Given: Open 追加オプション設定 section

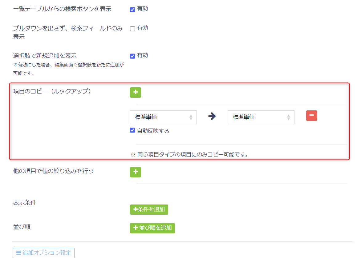Looking at the screenshot, I should point(43,253).
